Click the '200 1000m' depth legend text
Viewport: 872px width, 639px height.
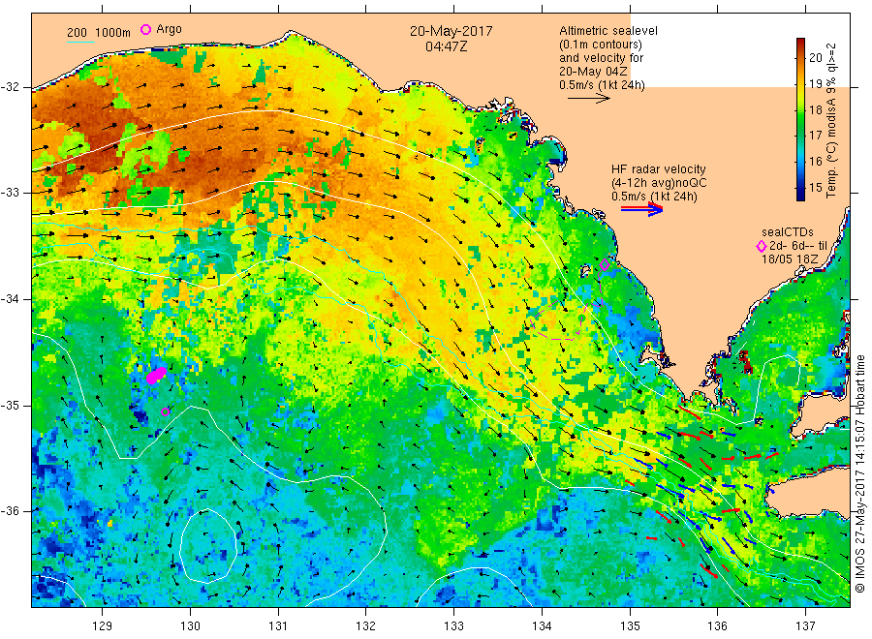point(99,33)
